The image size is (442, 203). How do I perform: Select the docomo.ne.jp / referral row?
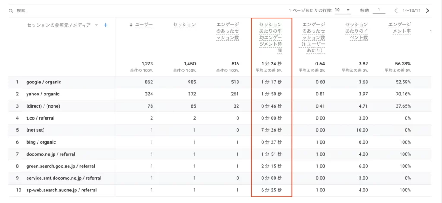(220, 154)
